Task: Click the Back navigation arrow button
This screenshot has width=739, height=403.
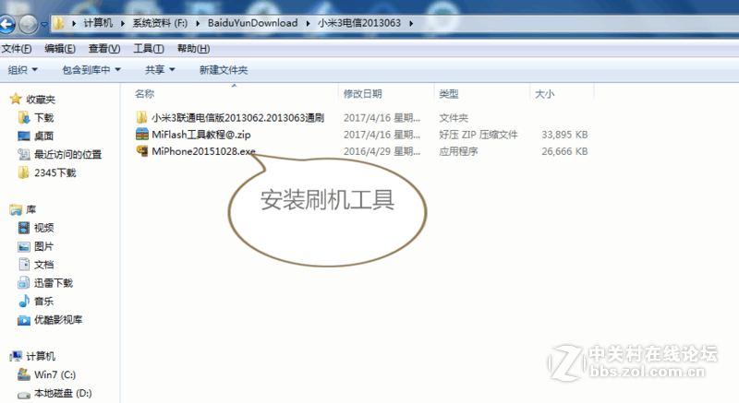Action: [x=6, y=24]
